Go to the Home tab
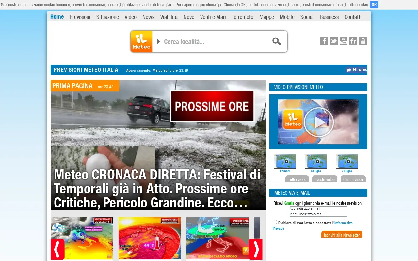418x261 pixels. tap(57, 17)
